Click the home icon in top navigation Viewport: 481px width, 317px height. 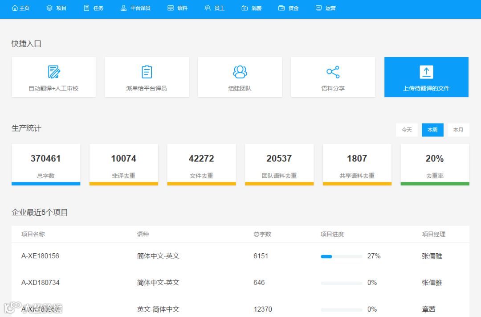(15, 8)
